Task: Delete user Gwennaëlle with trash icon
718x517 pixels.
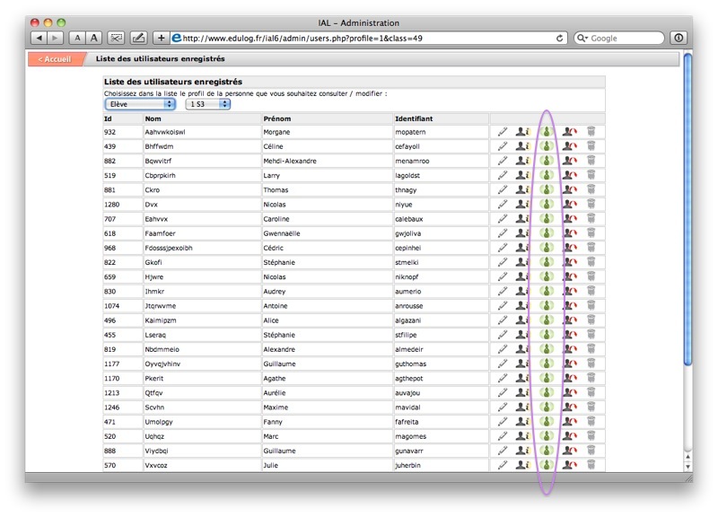Action: click(x=591, y=232)
